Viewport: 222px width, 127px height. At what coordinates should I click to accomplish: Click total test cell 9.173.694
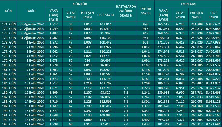(213, 124)
